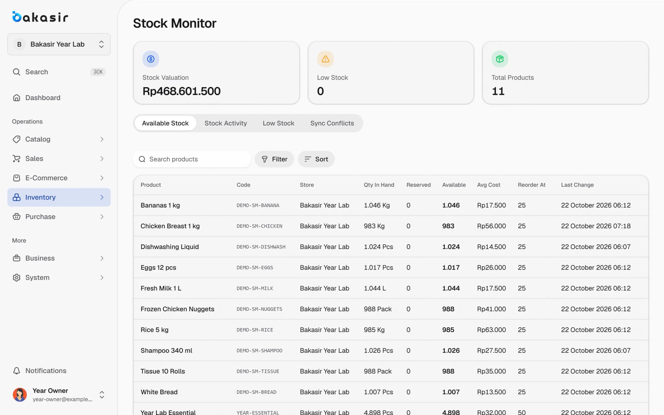Screen dimensions: 664x415
Task: Click the Product column header
Action: [x=151, y=185]
